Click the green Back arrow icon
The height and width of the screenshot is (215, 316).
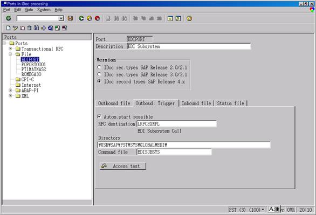(x=81, y=18)
